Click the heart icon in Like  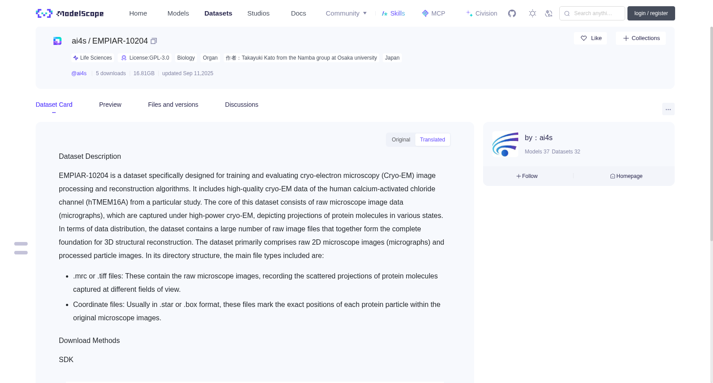(x=584, y=38)
